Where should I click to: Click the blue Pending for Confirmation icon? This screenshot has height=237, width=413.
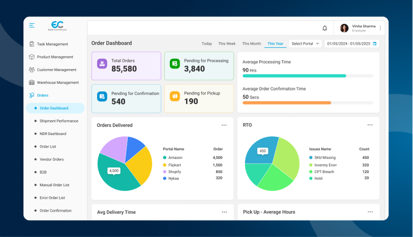click(102, 96)
